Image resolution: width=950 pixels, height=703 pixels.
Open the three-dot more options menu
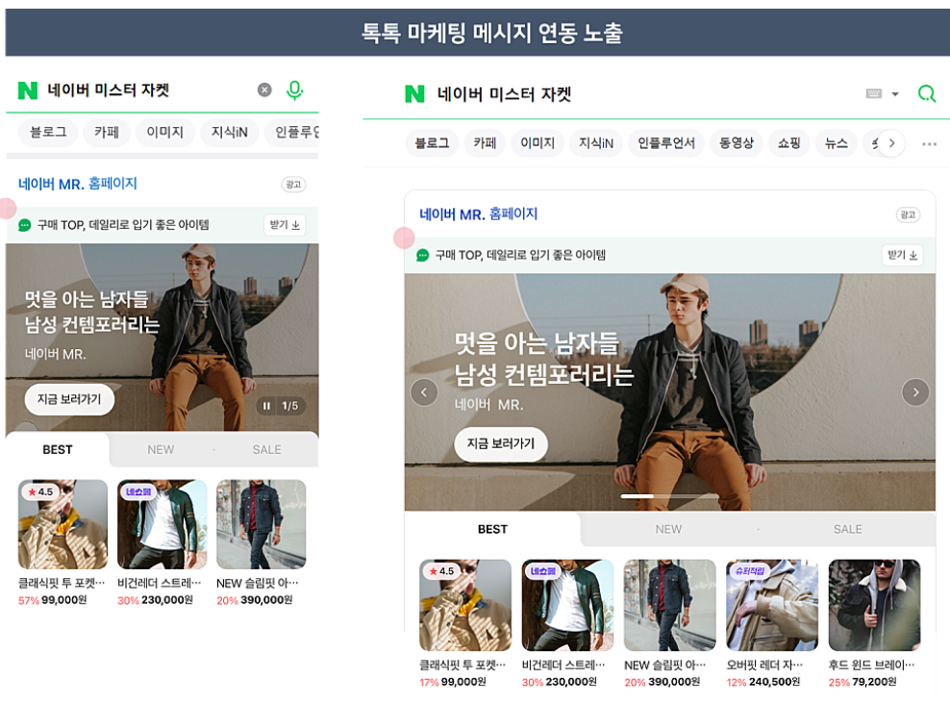[929, 143]
